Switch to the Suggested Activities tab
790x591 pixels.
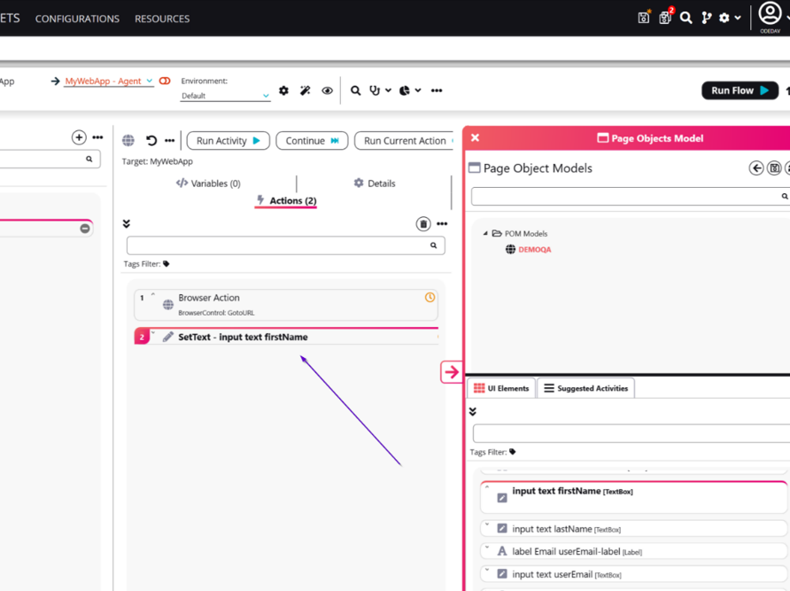(x=585, y=388)
